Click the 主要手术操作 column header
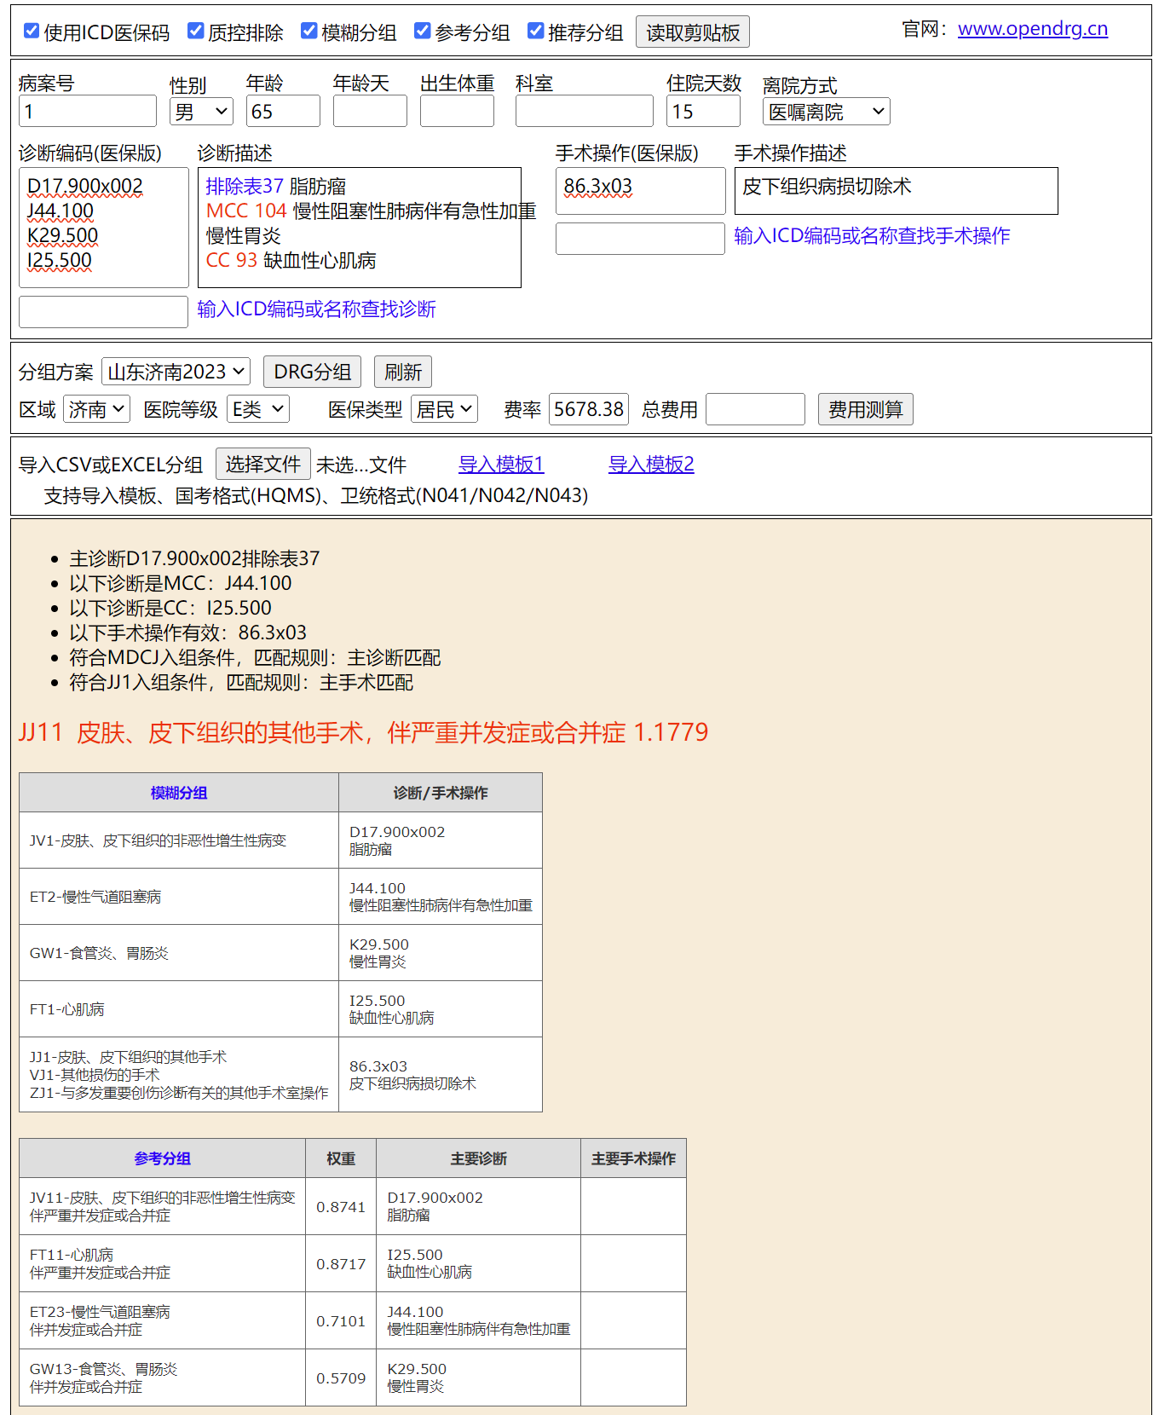The image size is (1159, 1415). [633, 1158]
